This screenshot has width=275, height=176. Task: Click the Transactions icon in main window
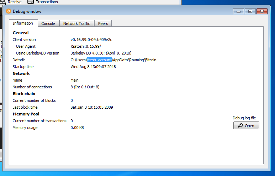31,2
